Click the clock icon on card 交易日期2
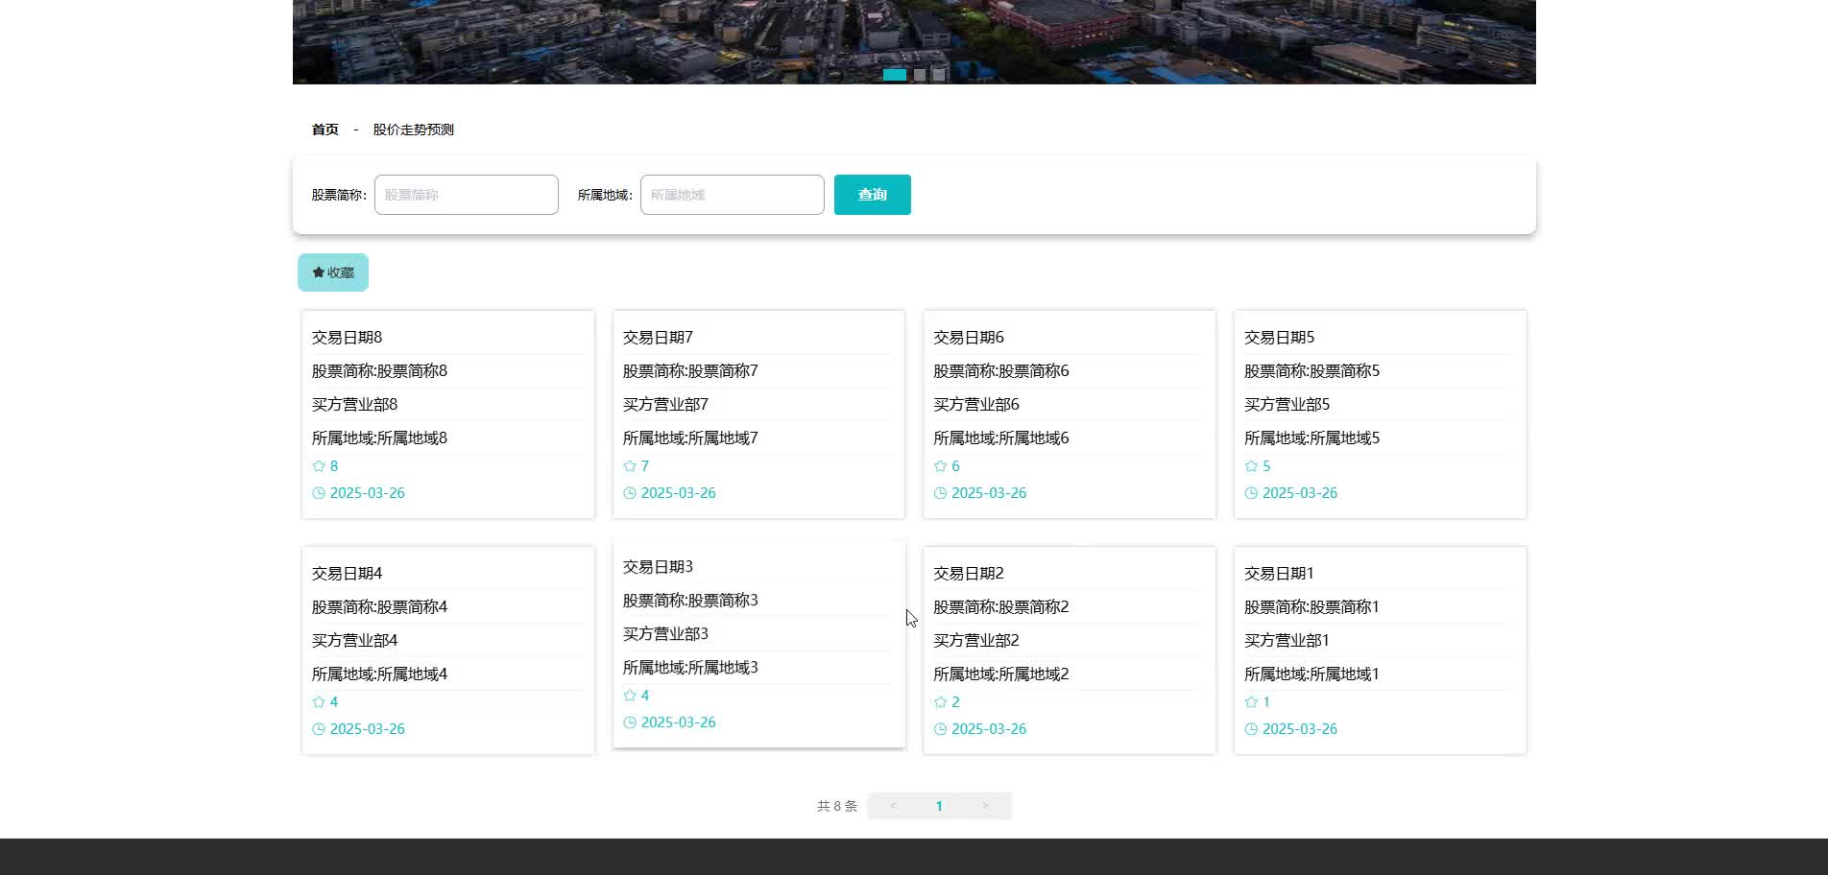The height and width of the screenshot is (875, 1828). pyautogui.click(x=941, y=729)
